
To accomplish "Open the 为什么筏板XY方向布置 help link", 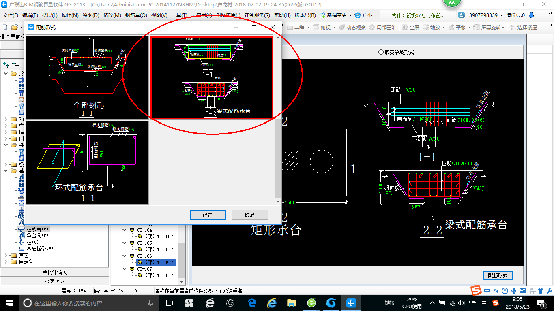I will (x=417, y=15).
